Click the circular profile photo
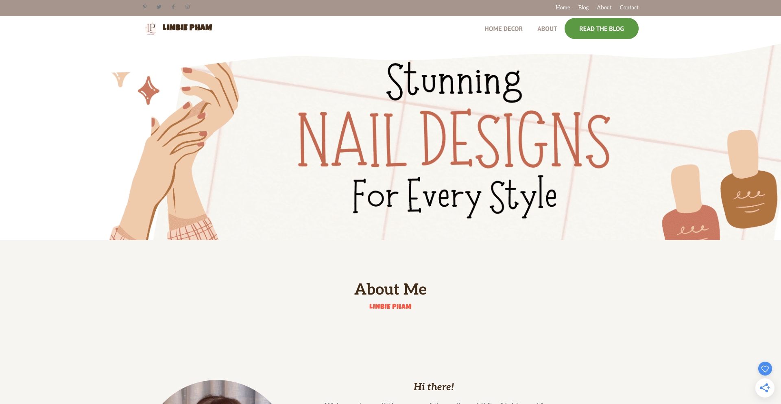781x404 pixels. 218,392
